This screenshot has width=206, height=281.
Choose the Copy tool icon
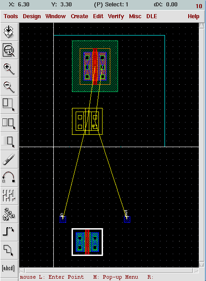[9, 123]
